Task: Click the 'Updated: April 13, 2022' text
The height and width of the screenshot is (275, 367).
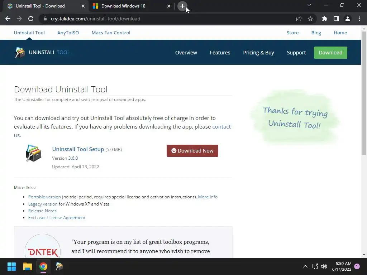Action: [75, 167]
